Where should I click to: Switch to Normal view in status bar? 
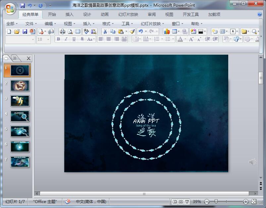tap(174, 202)
